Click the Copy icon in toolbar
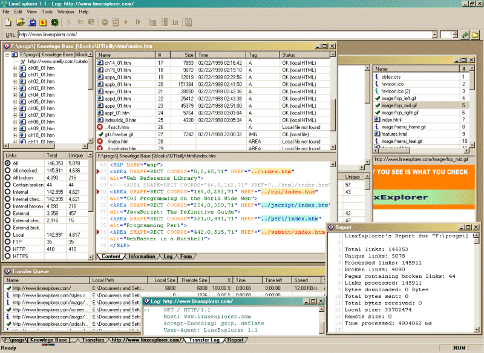This screenshot has width=484, height=353. pos(80,22)
